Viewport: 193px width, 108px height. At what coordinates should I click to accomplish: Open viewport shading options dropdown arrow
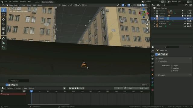click(148, 5)
